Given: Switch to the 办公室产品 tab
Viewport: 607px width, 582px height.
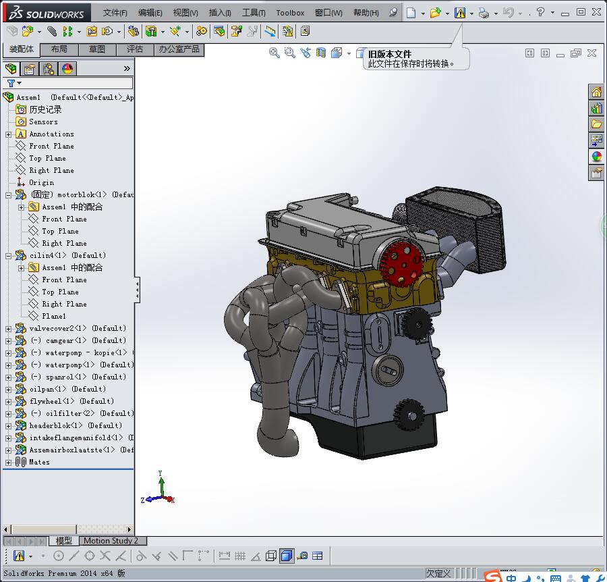Looking at the screenshot, I should [179, 49].
